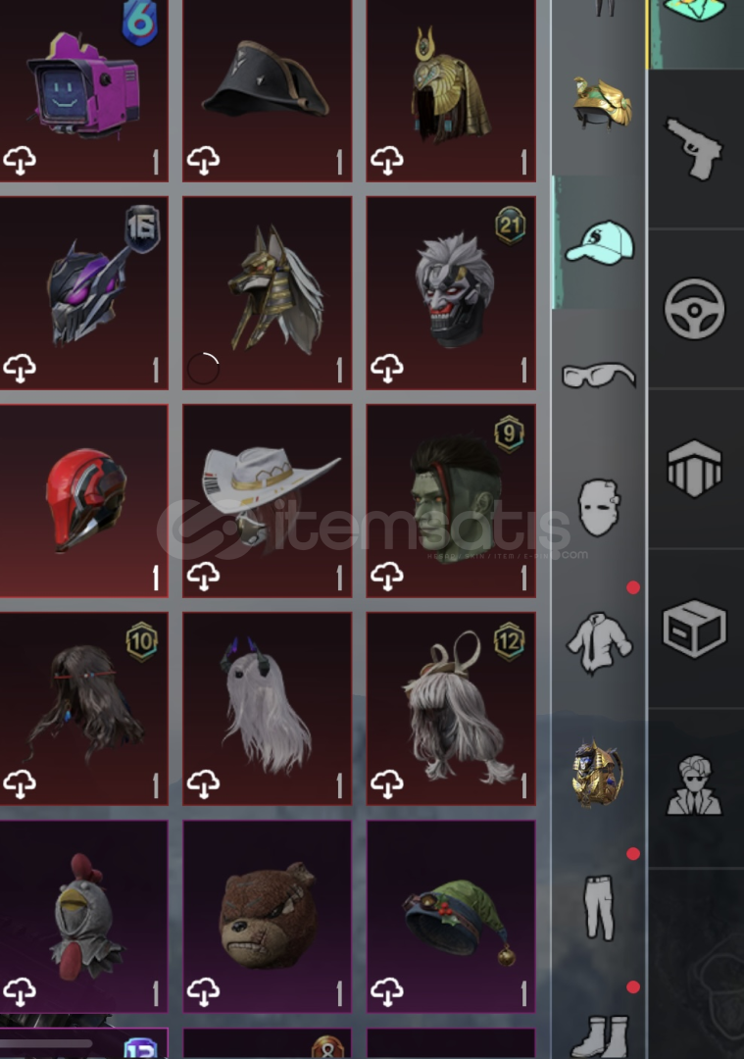Open the character avatar tab

[695, 785]
